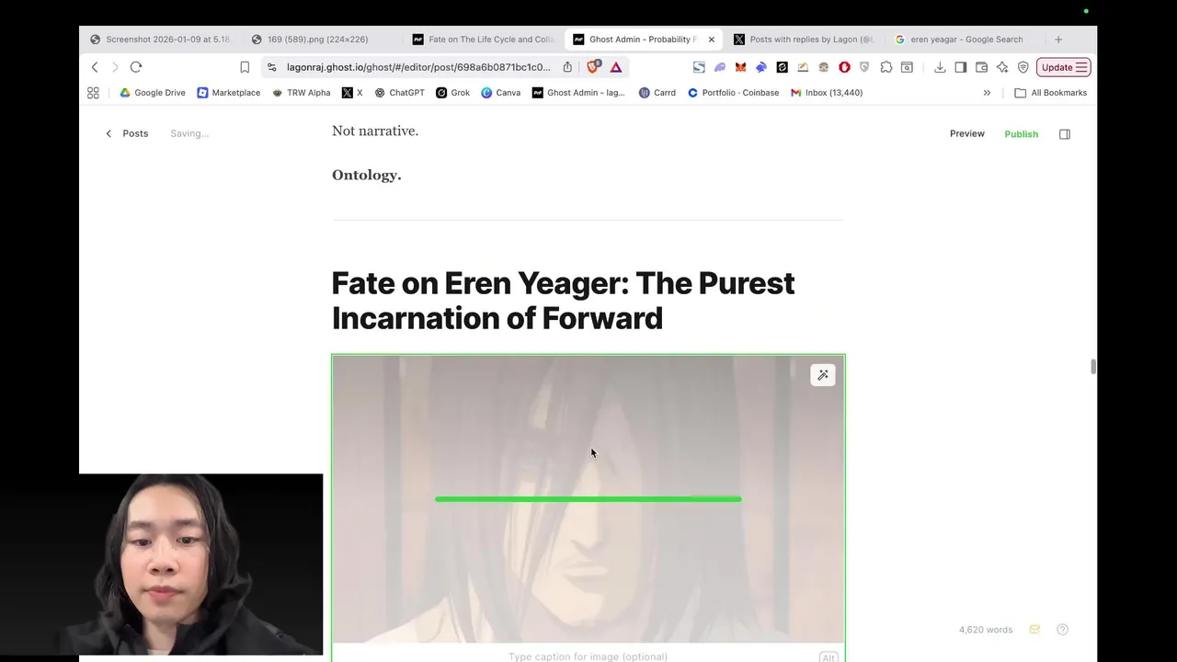This screenshot has width=1177, height=662.
Task: Open the All Bookmarks folder
Action: point(1050,93)
